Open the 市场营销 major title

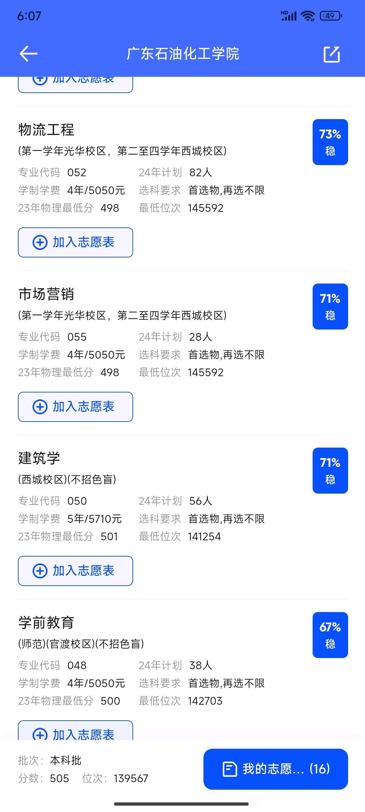pos(46,294)
